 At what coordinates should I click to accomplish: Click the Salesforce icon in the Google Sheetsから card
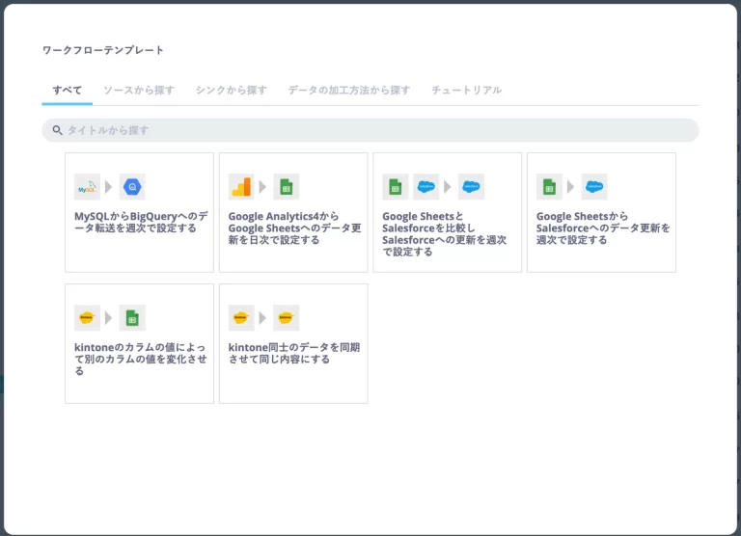click(x=594, y=187)
